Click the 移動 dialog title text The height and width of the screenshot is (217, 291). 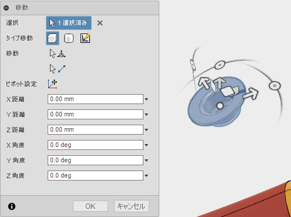click(22, 8)
